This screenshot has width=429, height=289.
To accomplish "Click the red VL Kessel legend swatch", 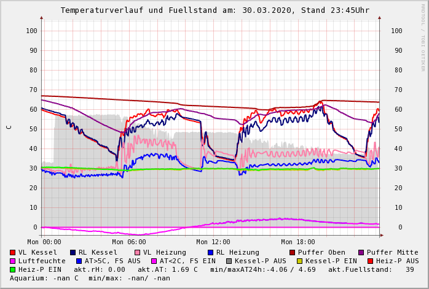I will tap(13, 252).
